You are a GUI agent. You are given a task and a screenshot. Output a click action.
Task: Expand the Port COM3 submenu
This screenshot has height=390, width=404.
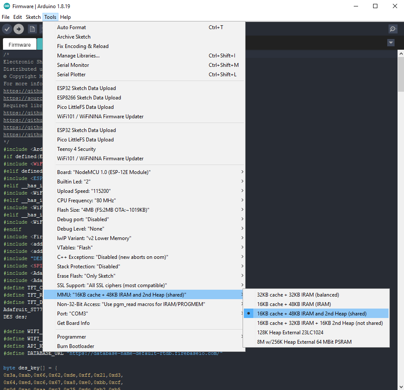point(144,313)
